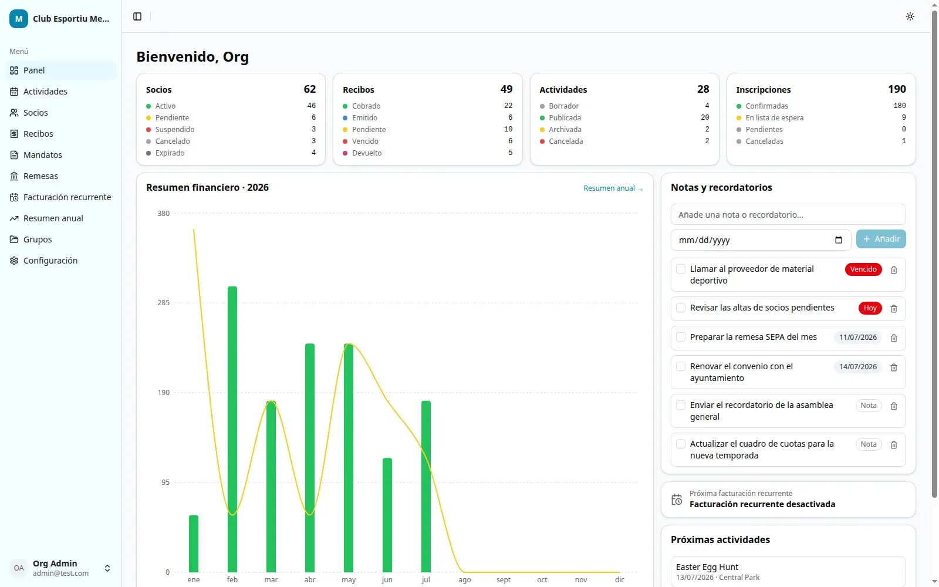Click the 'Hoy' red badge
Image resolution: width=939 pixels, height=587 pixels.
click(870, 308)
